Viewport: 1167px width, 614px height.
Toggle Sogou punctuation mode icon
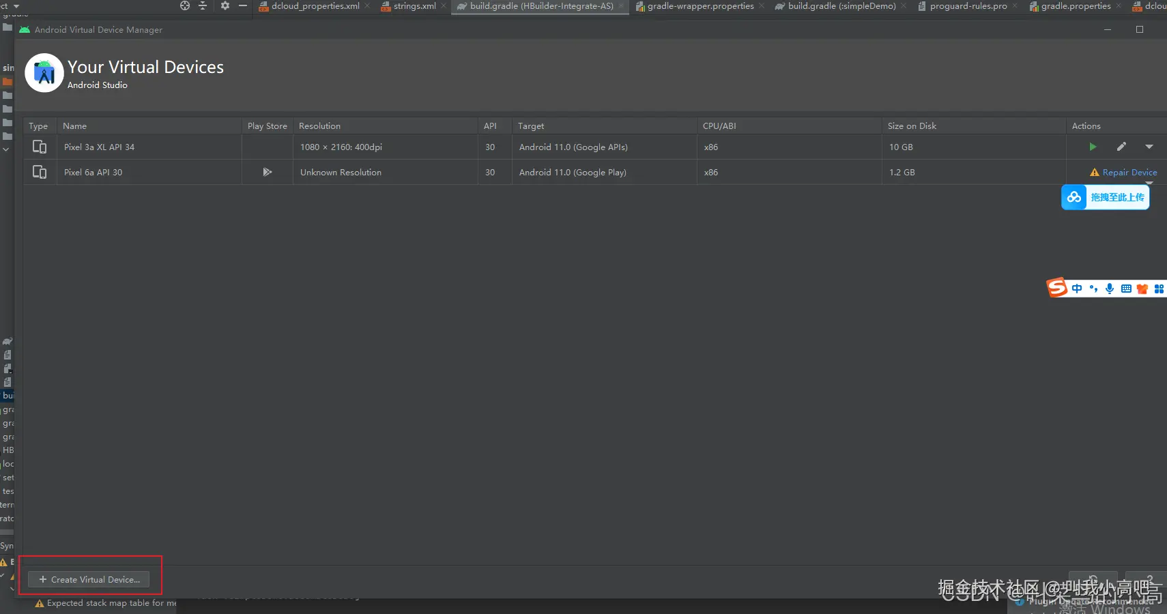[x=1093, y=289]
